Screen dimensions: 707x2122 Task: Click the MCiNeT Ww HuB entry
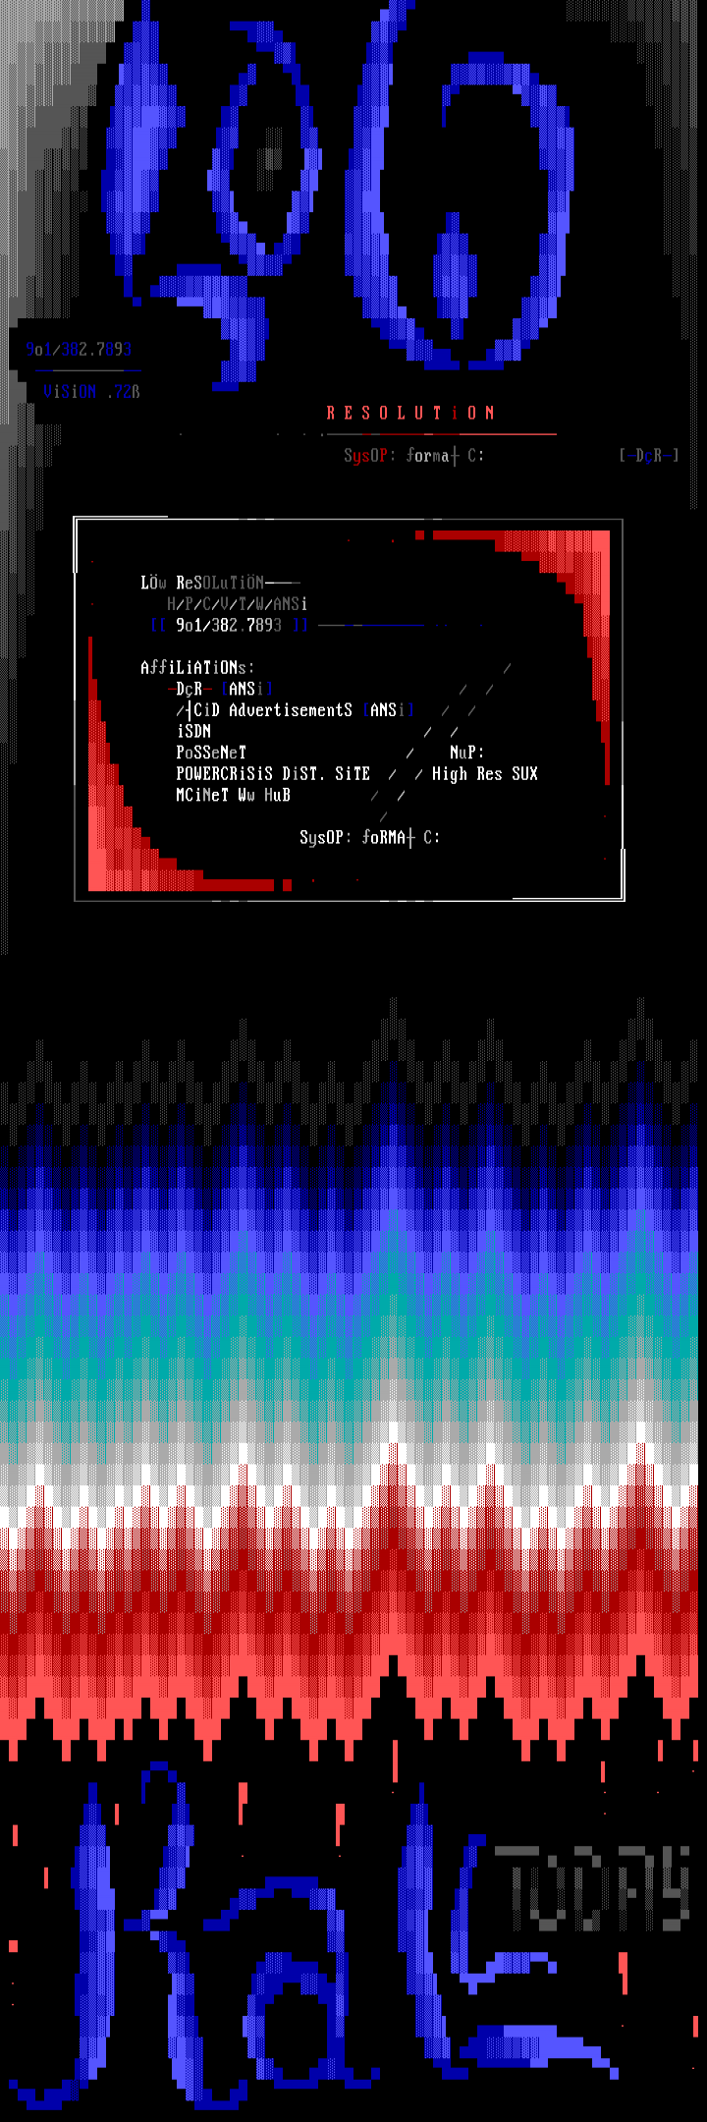[x=233, y=795]
